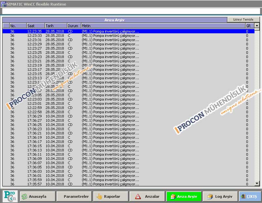Click the Metin column header

pyautogui.click(x=163, y=26)
